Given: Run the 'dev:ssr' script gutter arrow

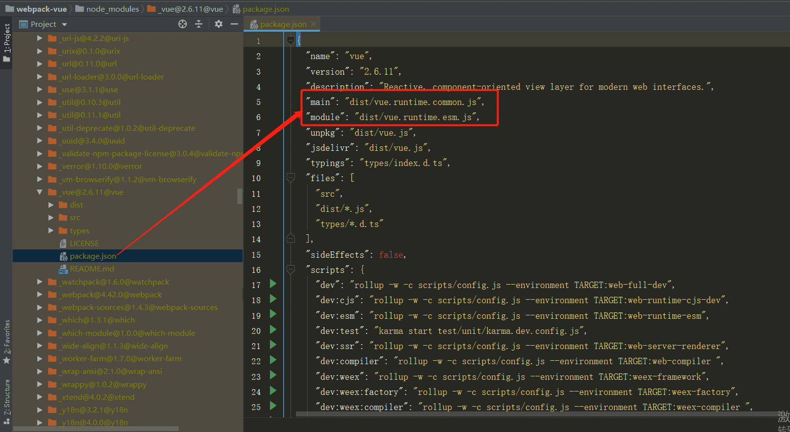Looking at the screenshot, I should (x=273, y=345).
